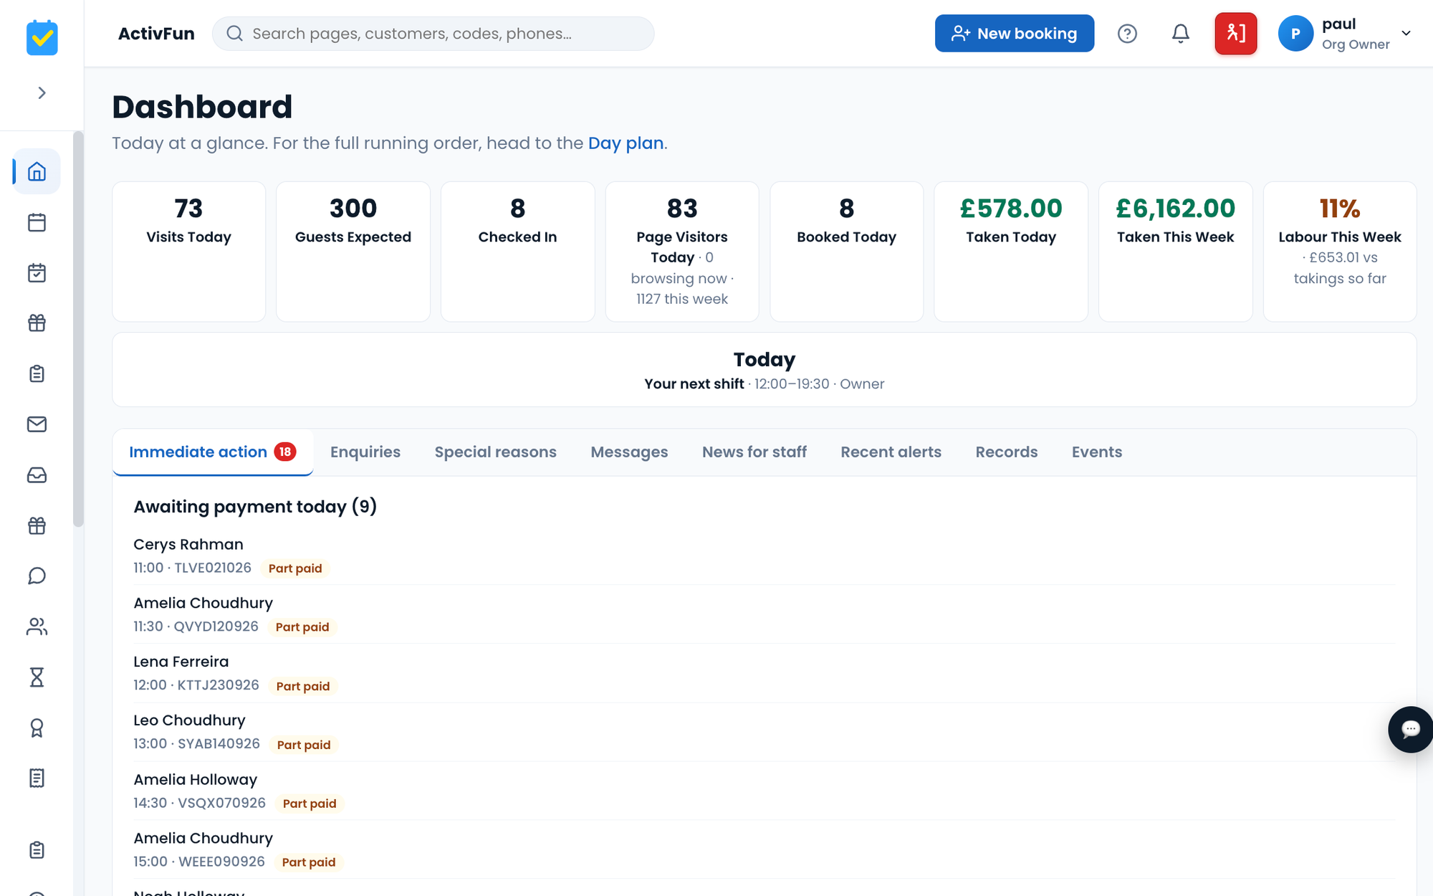Click the upper gift box sidebar icon
This screenshot has width=1433, height=896.
[37, 323]
